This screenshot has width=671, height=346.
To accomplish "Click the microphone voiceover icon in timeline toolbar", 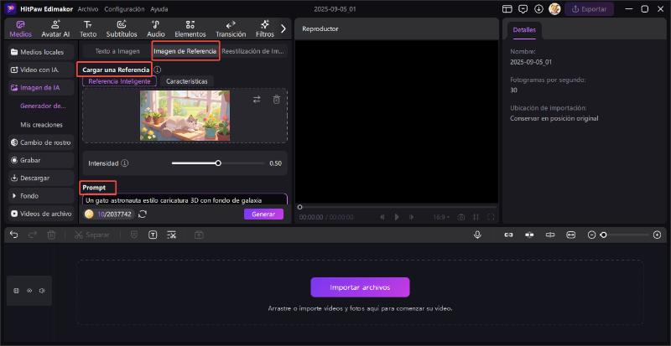I will 477,235.
